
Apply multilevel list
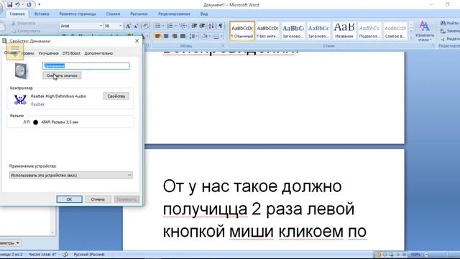point(183,26)
